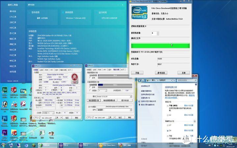Viewport: 237px width, 148px height.
Task: Click the CPU-Z multi-thread score bar
Action: pyautogui.click(x=115, y=85)
